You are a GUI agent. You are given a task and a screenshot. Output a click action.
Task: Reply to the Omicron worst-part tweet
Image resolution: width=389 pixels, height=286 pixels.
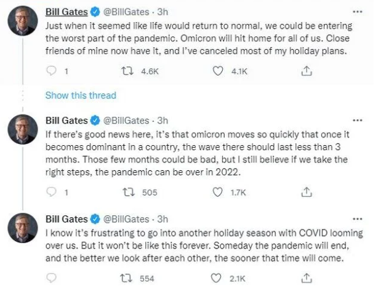coord(52,71)
